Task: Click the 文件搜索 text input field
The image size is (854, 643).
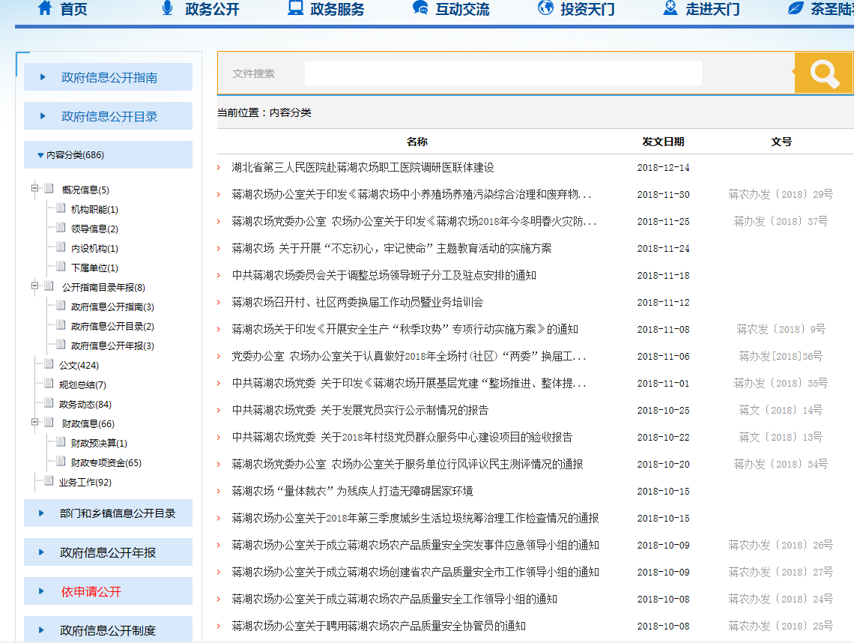Action: coord(503,73)
